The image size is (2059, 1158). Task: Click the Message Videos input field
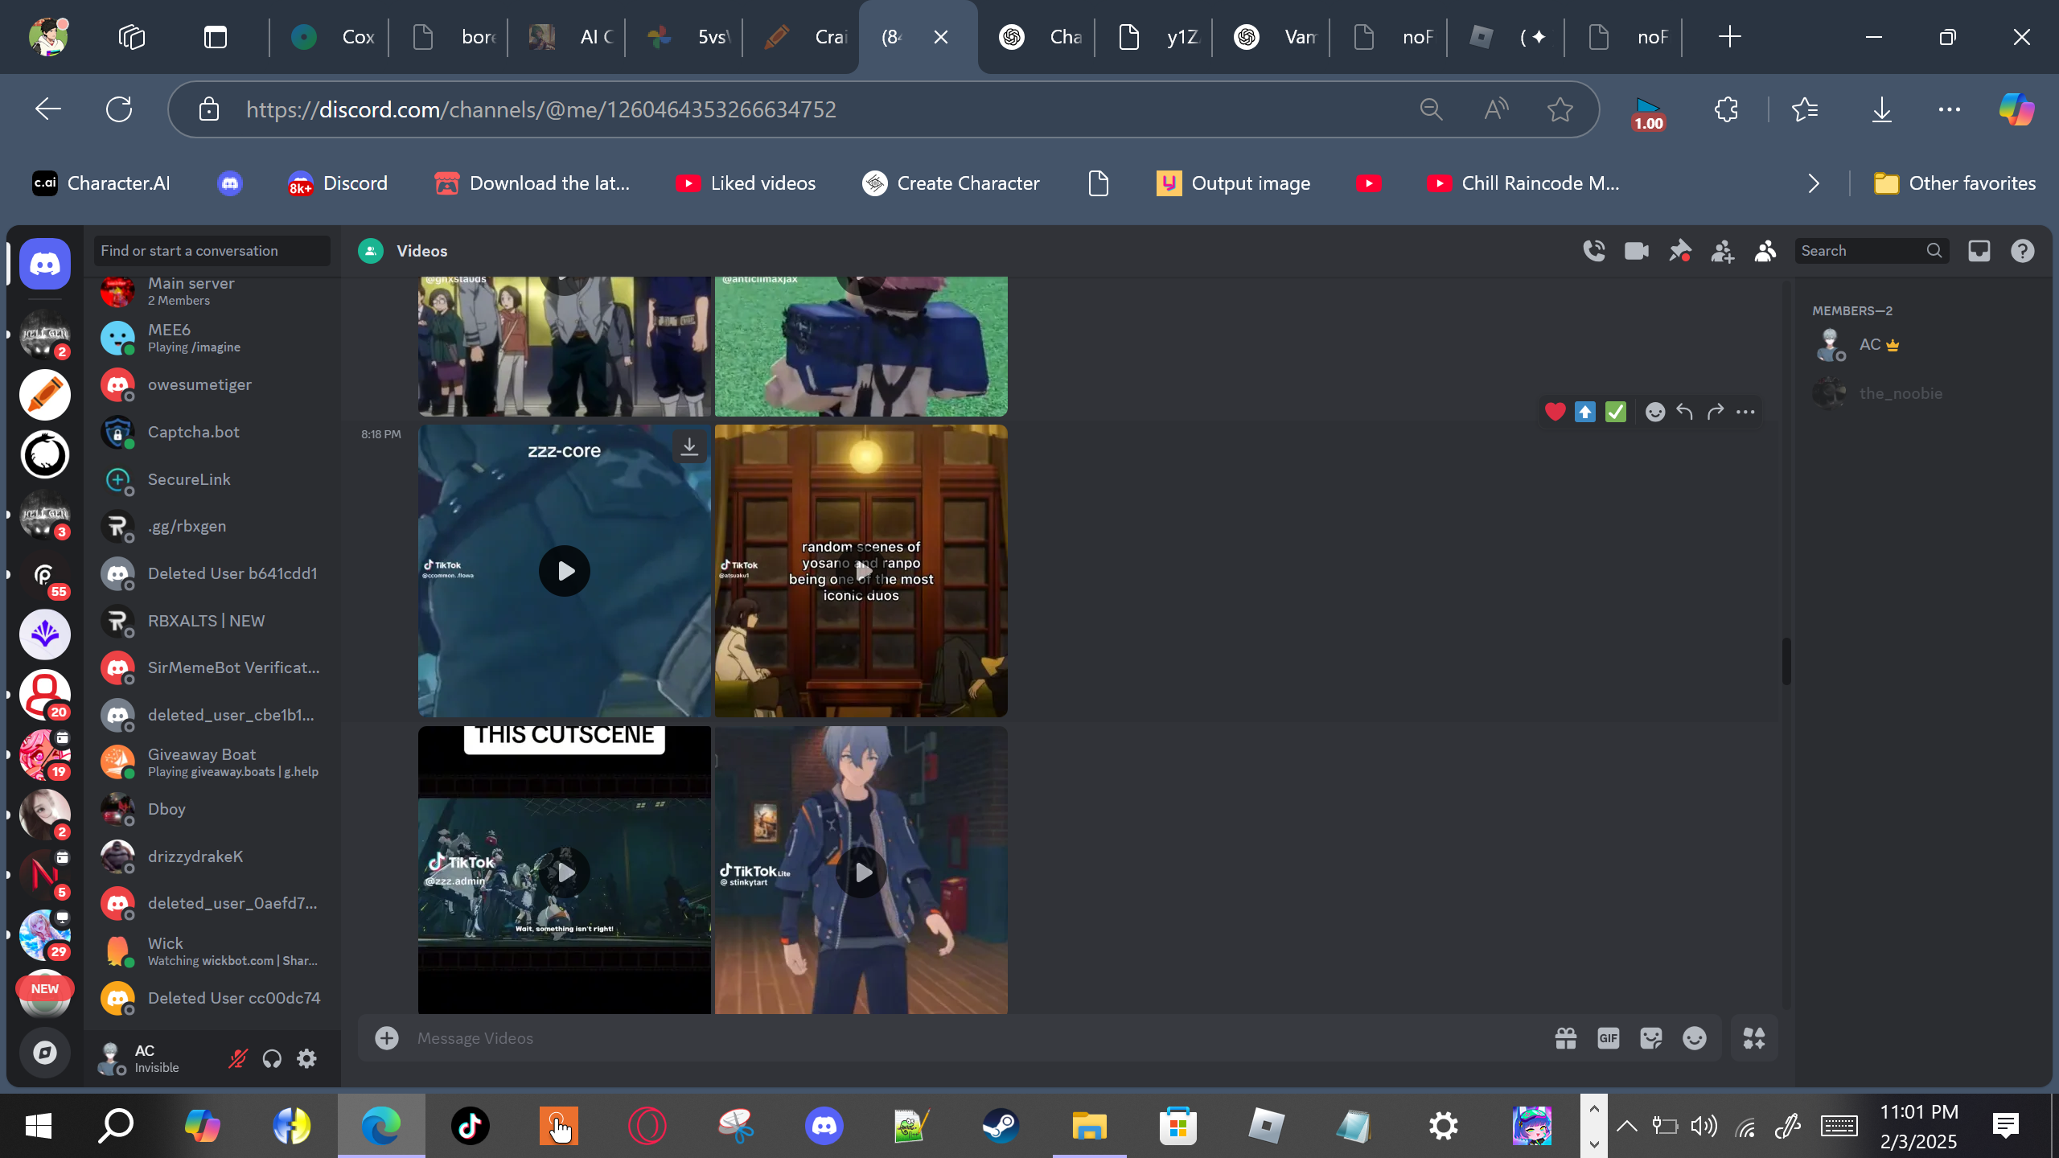[977, 1038]
